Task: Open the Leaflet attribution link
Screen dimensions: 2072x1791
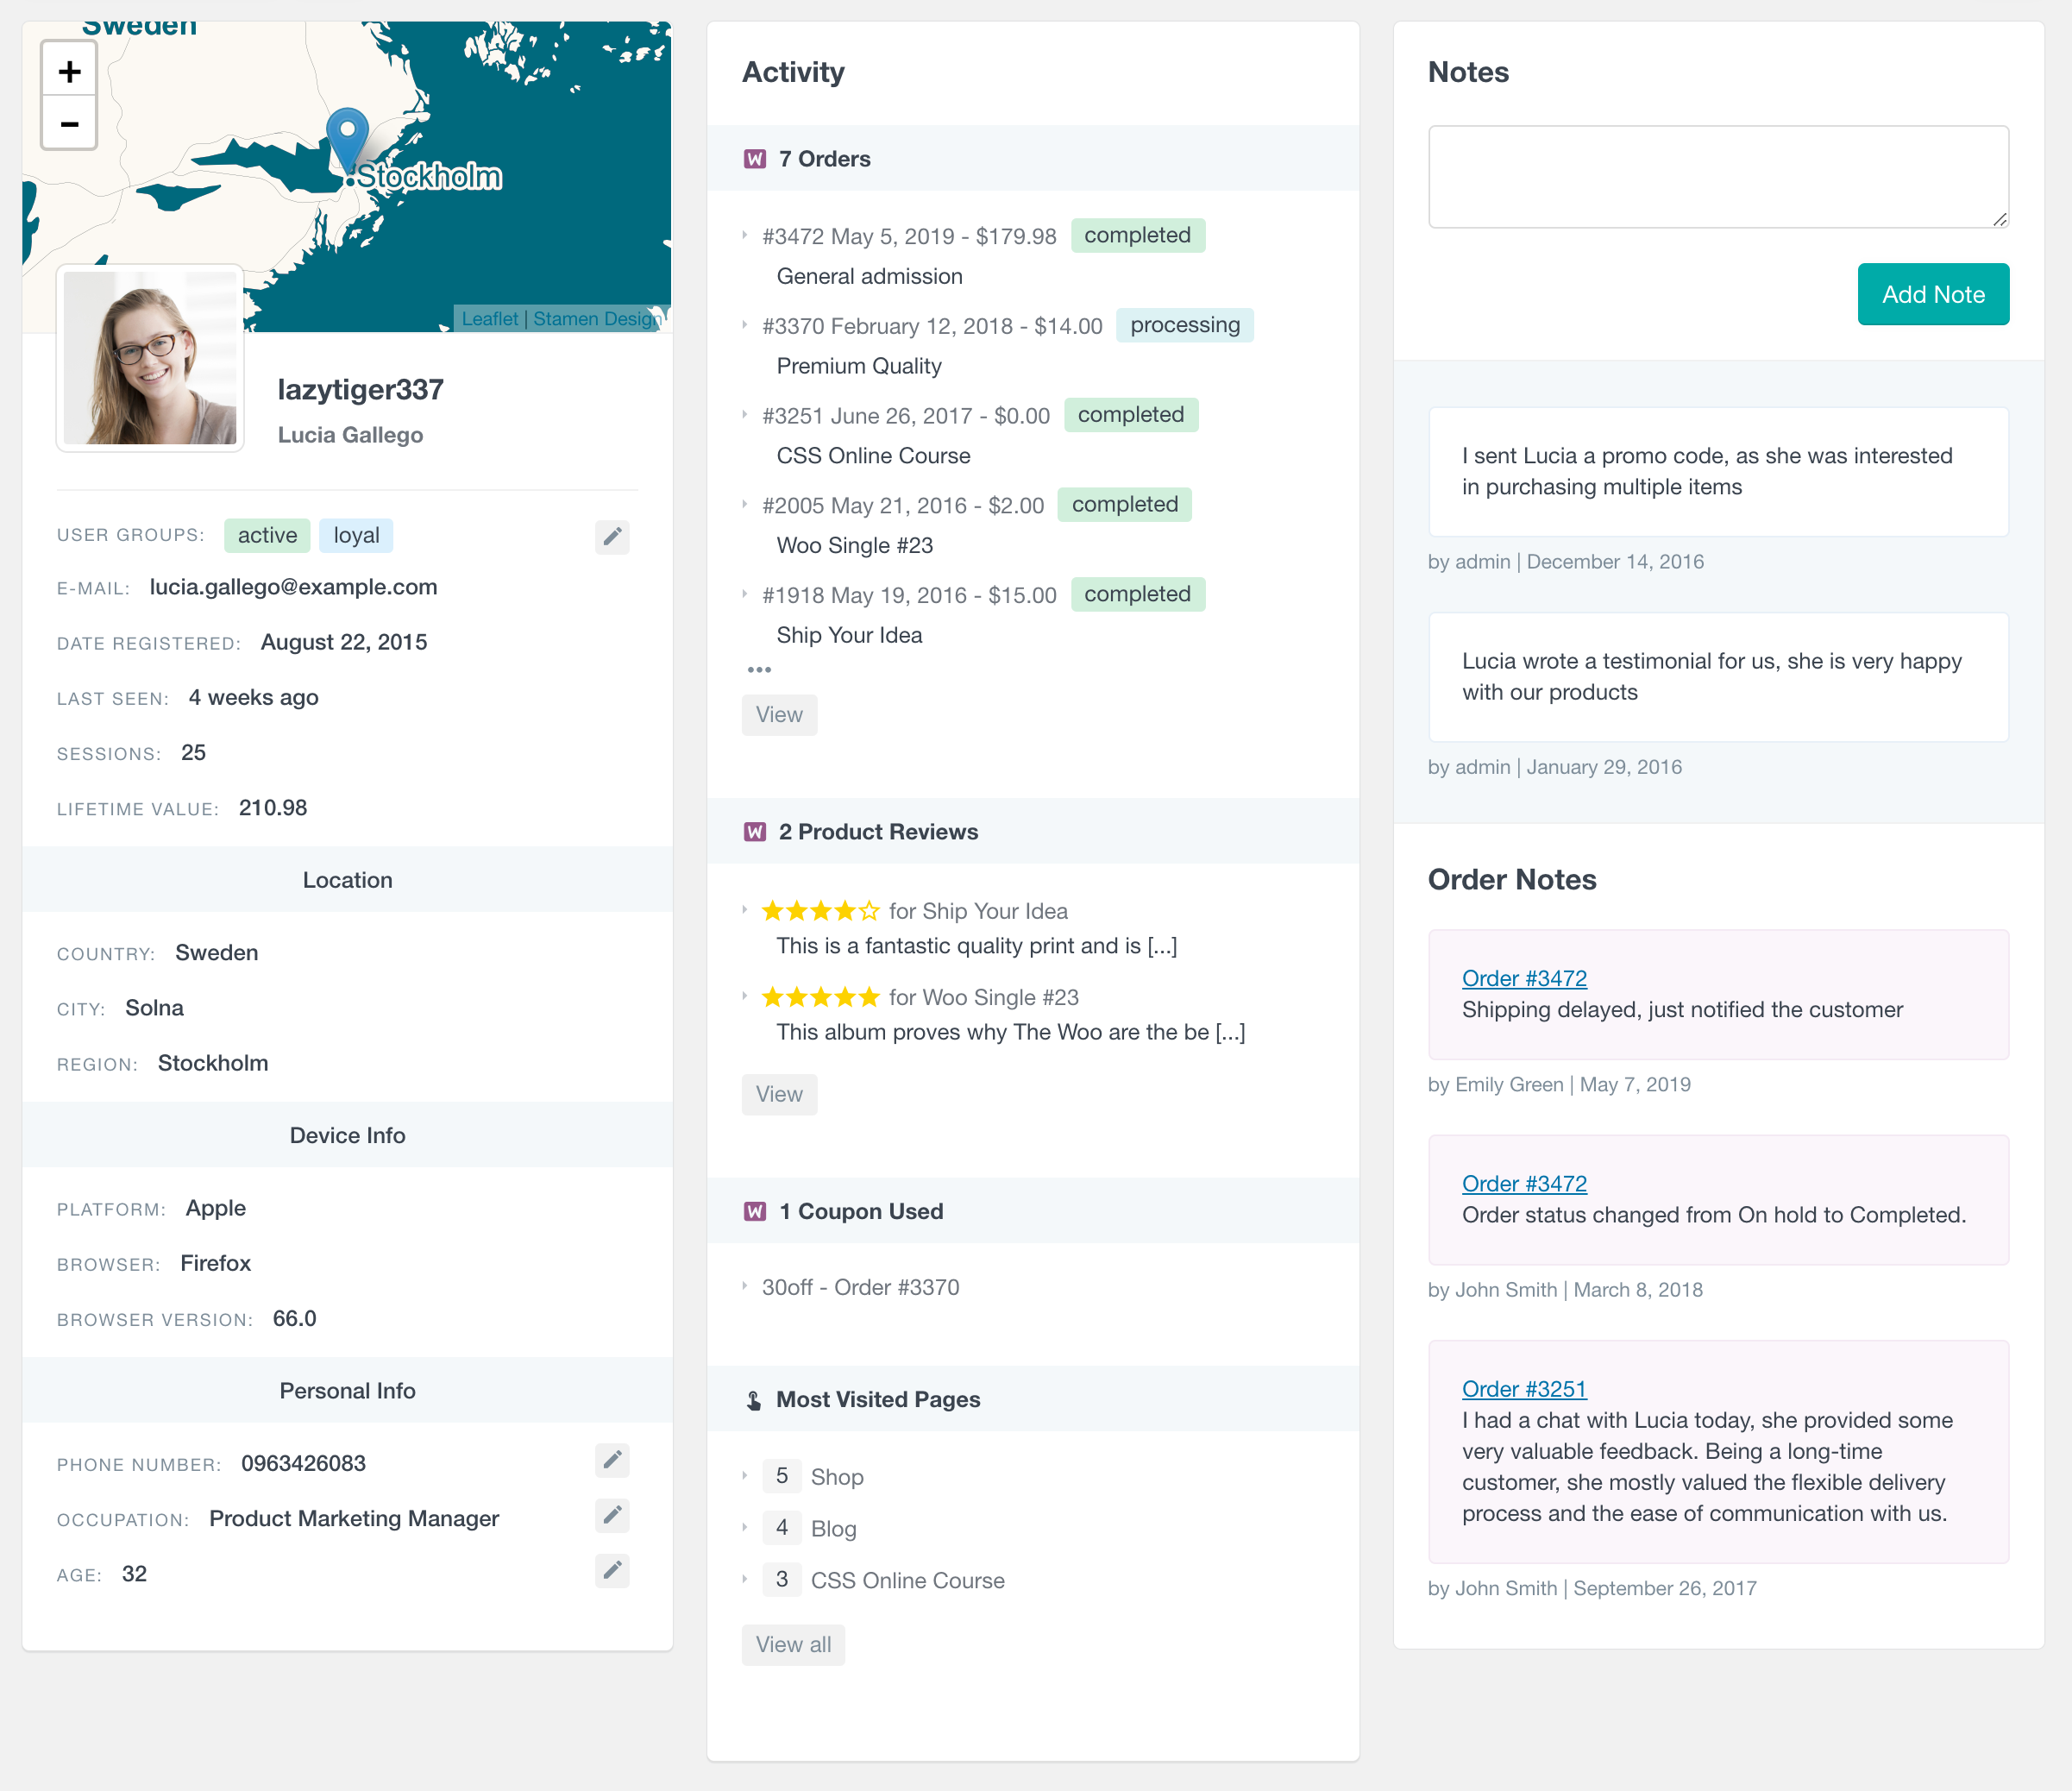Action: click(490, 319)
